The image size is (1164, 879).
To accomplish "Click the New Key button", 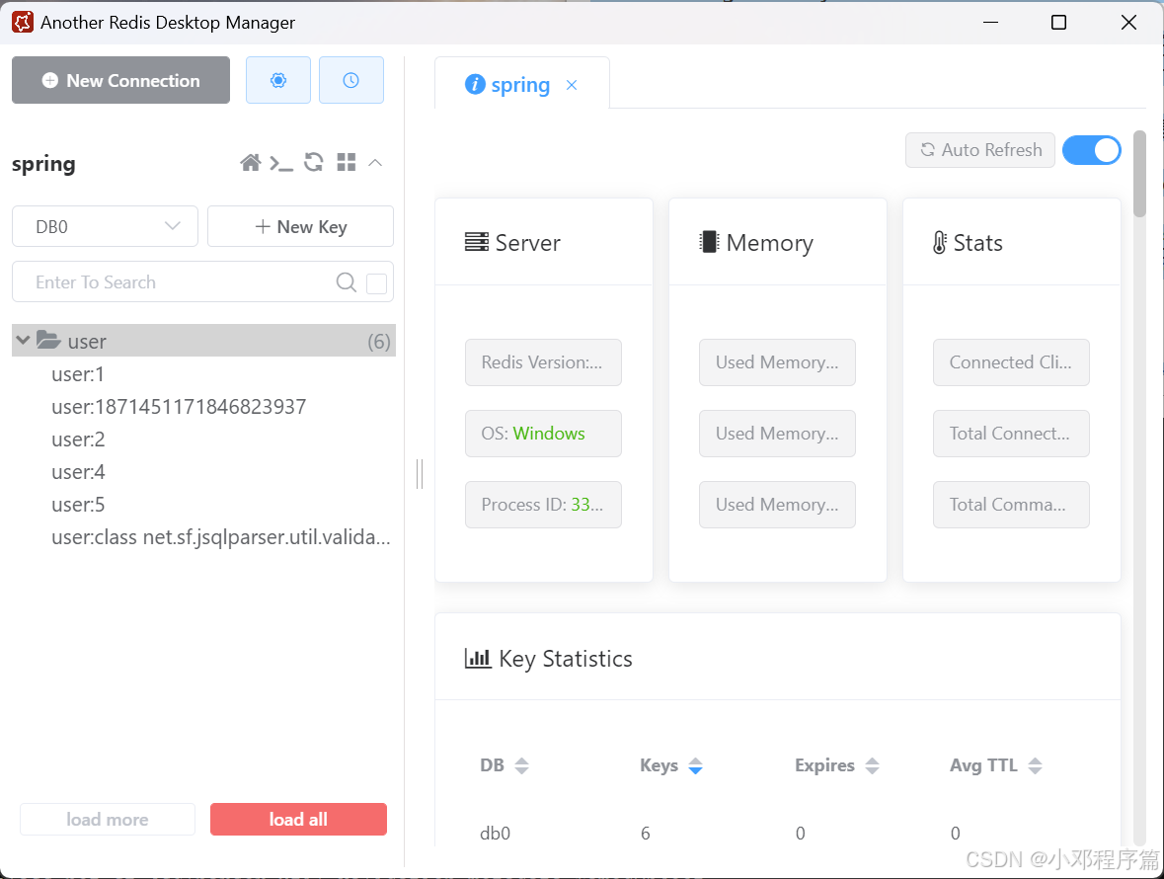I will pyautogui.click(x=301, y=226).
